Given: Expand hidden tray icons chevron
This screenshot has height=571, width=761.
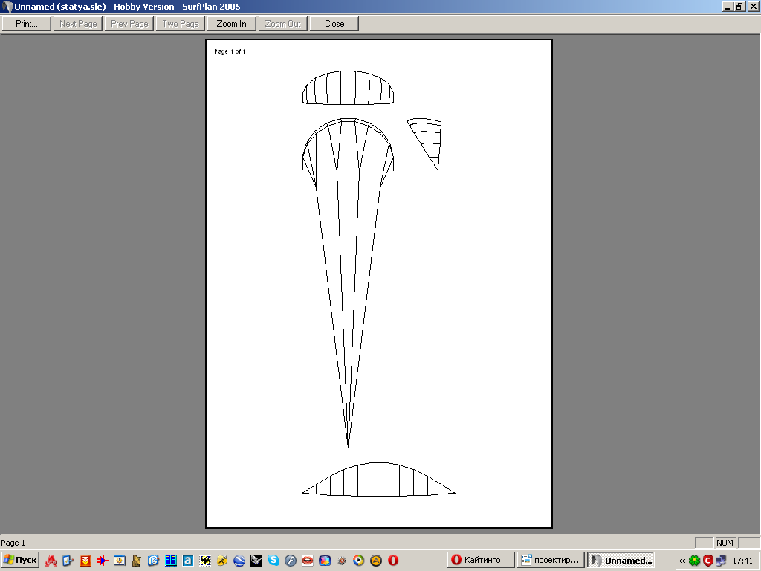Looking at the screenshot, I should (x=682, y=561).
